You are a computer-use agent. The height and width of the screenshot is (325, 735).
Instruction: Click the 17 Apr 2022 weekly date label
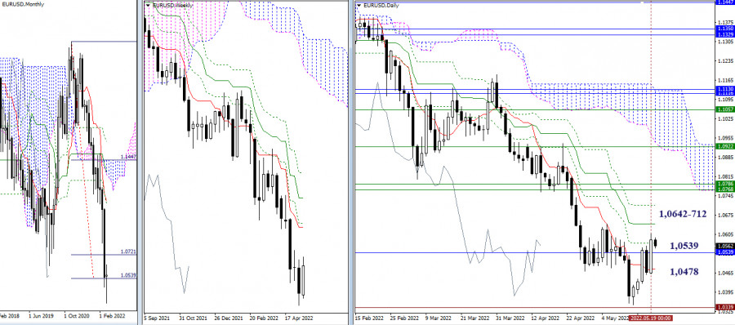[x=300, y=318]
